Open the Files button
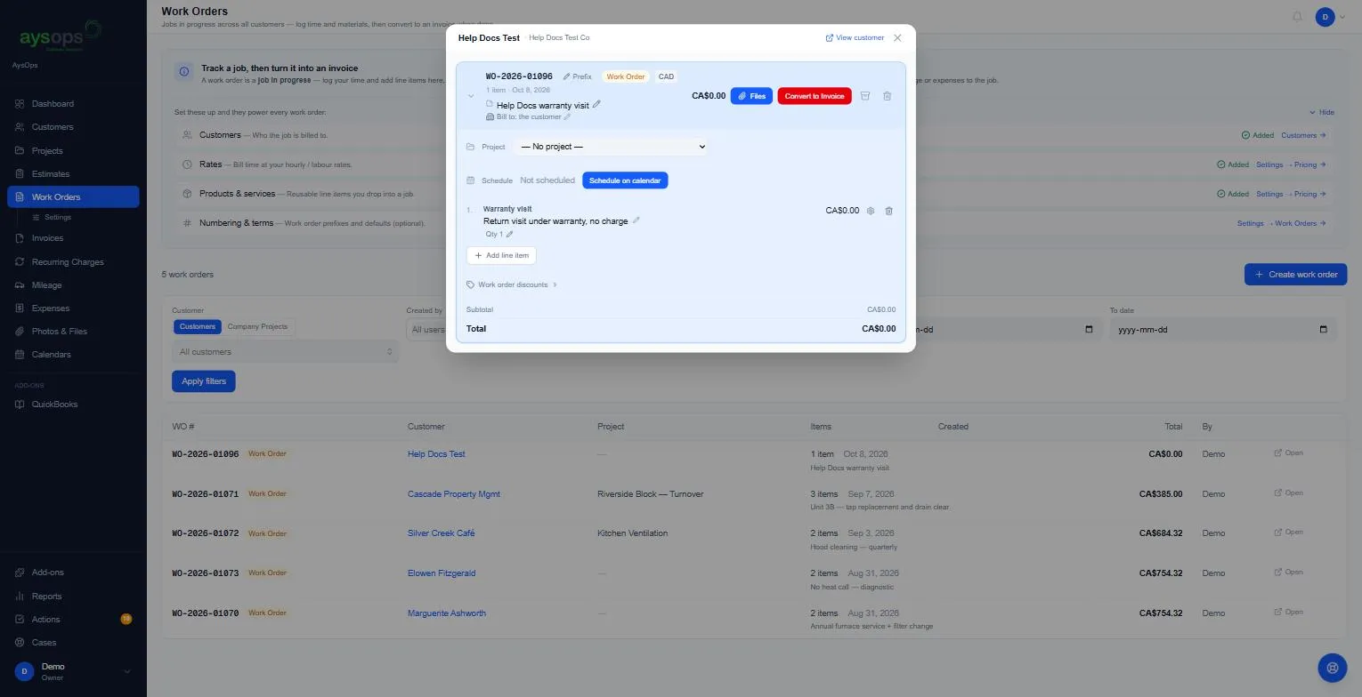 [x=751, y=96]
